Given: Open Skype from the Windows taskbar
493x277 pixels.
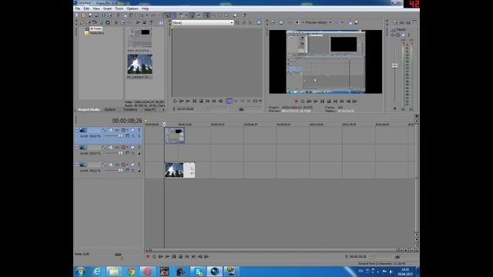Looking at the screenshot, I should click(198, 272).
